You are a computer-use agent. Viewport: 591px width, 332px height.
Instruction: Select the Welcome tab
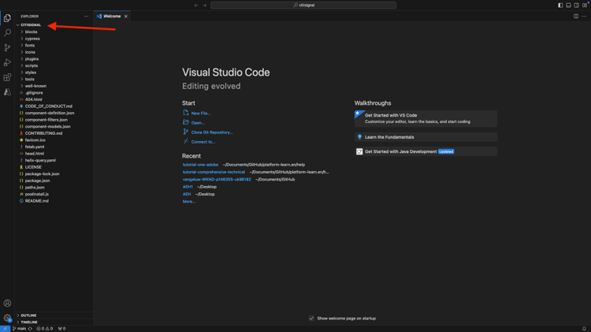tap(112, 17)
